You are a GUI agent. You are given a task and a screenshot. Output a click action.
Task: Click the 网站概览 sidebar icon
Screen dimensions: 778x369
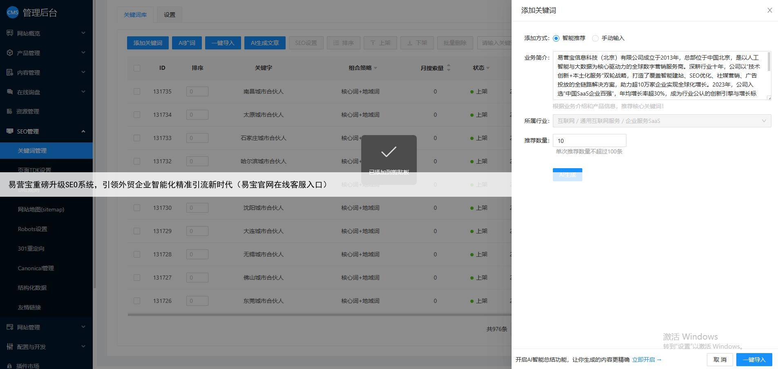[10, 33]
